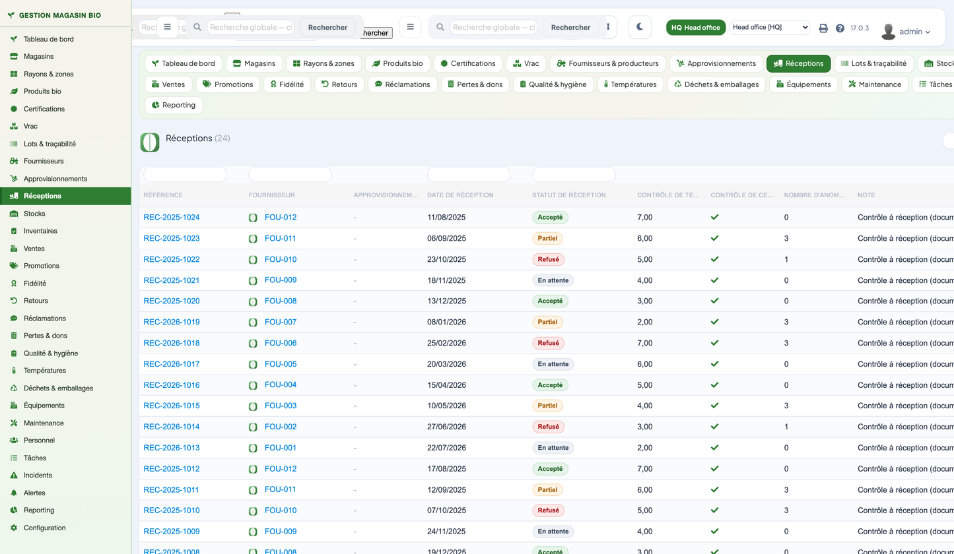This screenshot has height=554, width=954.
Task: Open reception REC-2025-1011
Action: 172,490
